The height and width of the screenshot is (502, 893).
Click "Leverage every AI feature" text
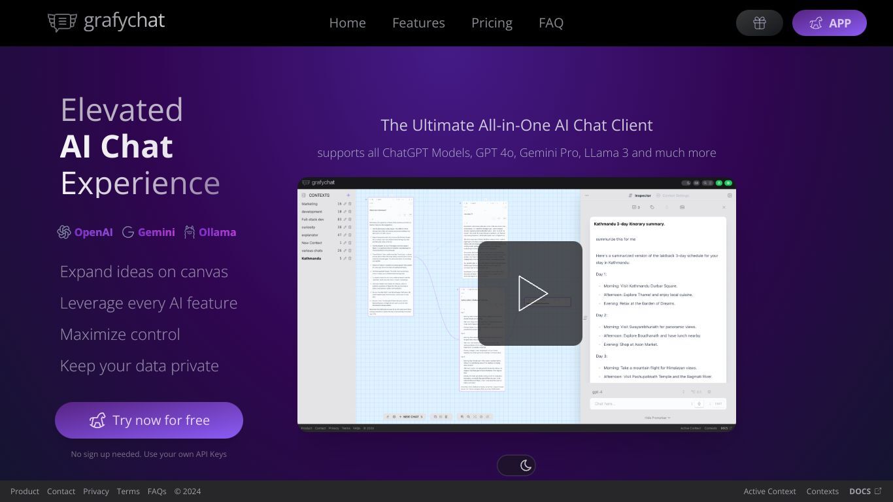[x=148, y=303]
